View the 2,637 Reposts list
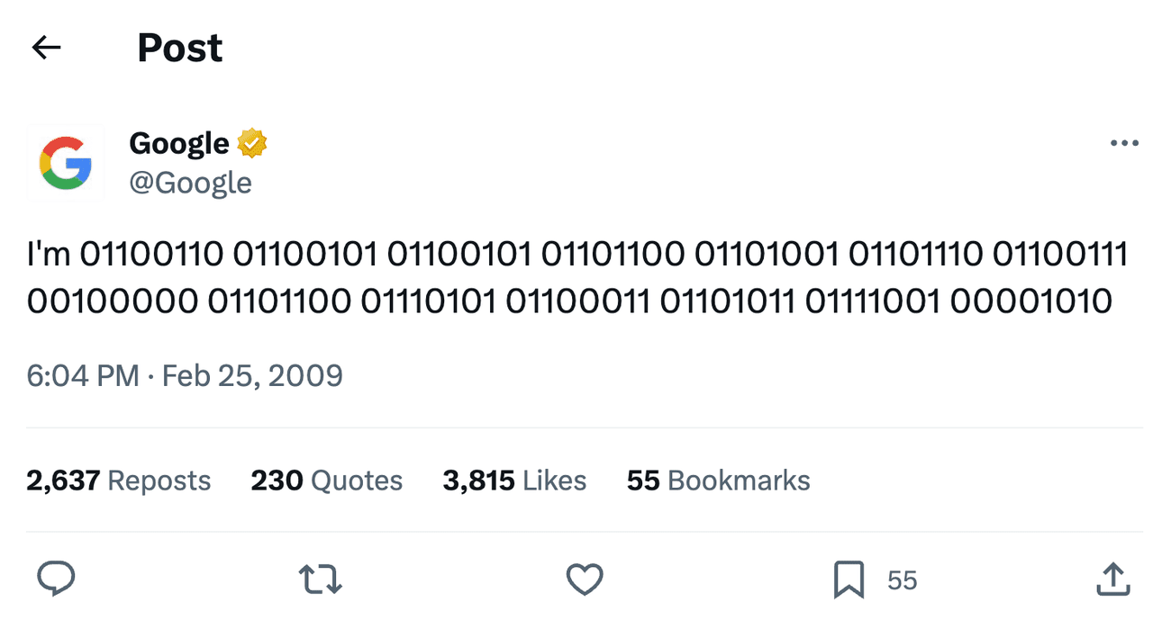The width and height of the screenshot is (1171, 620). click(x=118, y=481)
